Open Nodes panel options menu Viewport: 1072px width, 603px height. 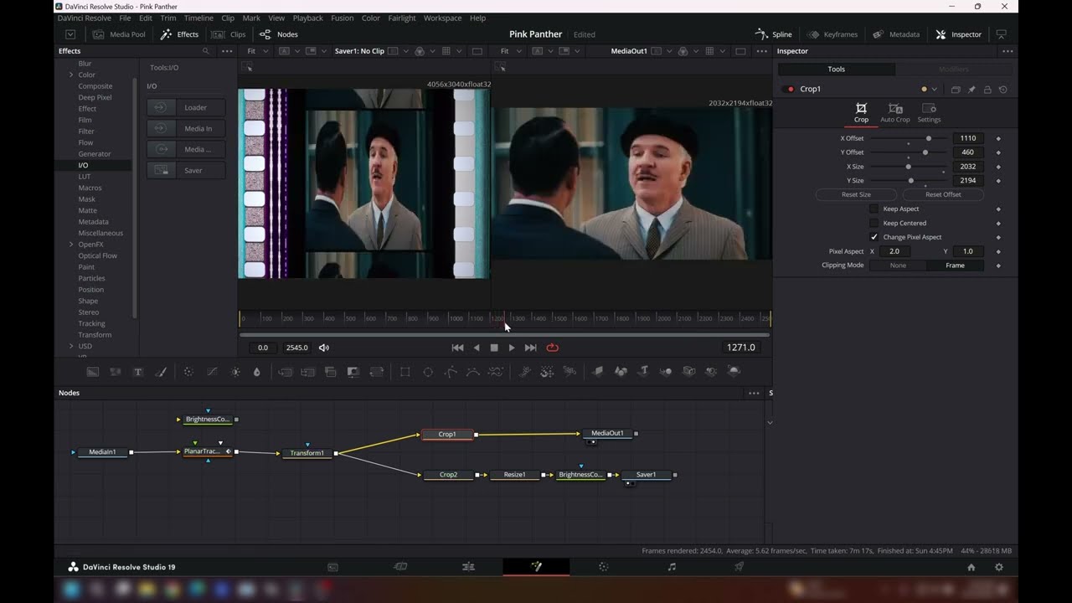pyautogui.click(x=754, y=393)
